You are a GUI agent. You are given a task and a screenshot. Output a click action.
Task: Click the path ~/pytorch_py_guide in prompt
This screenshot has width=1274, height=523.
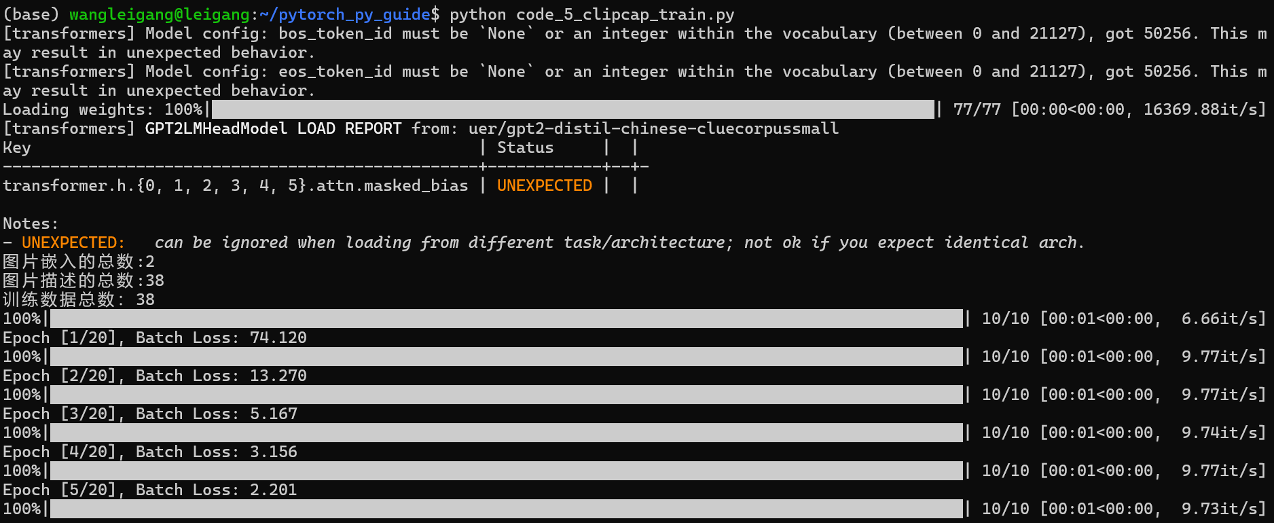345,14
